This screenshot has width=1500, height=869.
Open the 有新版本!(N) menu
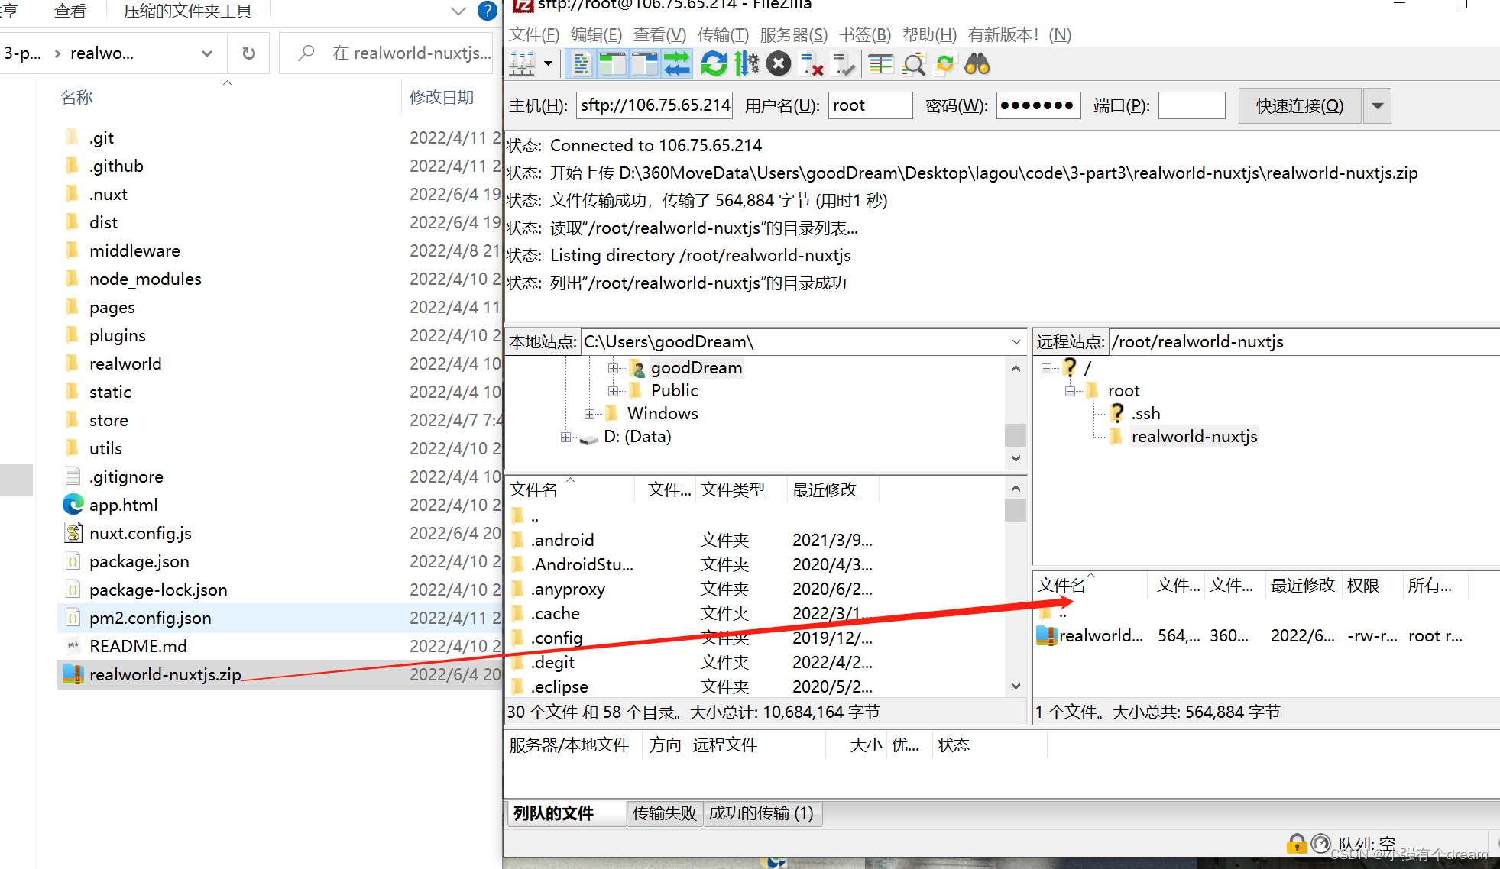1019,34
